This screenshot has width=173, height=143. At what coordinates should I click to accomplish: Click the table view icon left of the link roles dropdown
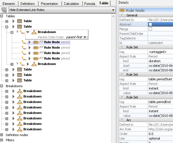click(4, 10)
